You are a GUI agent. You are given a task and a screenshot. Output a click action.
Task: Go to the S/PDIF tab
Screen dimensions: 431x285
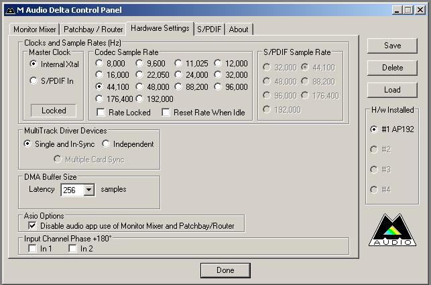click(x=209, y=29)
